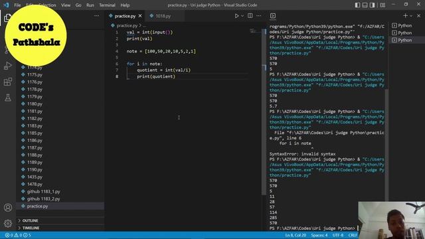The width and height of the screenshot is (425, 239).
Task: Open the Extensions view
Action: pyautogui.click(x=7, y=82)
